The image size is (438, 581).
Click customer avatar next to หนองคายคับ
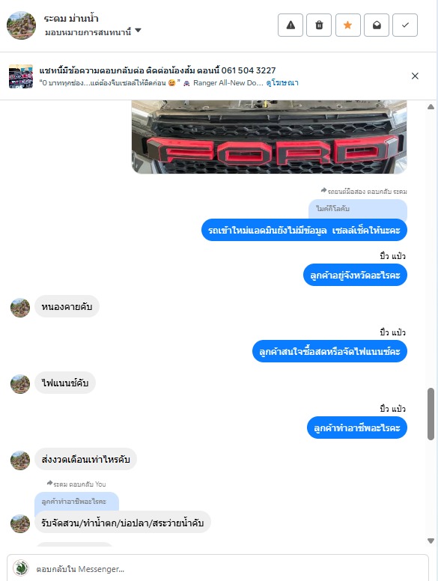pyautogui.click(x=20, y=308)
